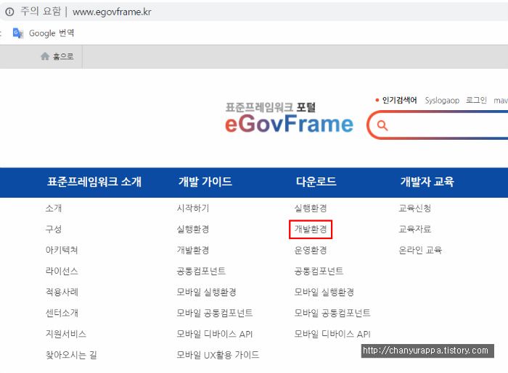
Task: Select 모바일 디바이스 API under 개발 가이드
Action: point(215,334)
